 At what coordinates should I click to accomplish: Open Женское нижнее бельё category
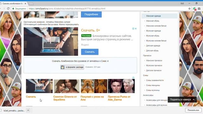156,26
